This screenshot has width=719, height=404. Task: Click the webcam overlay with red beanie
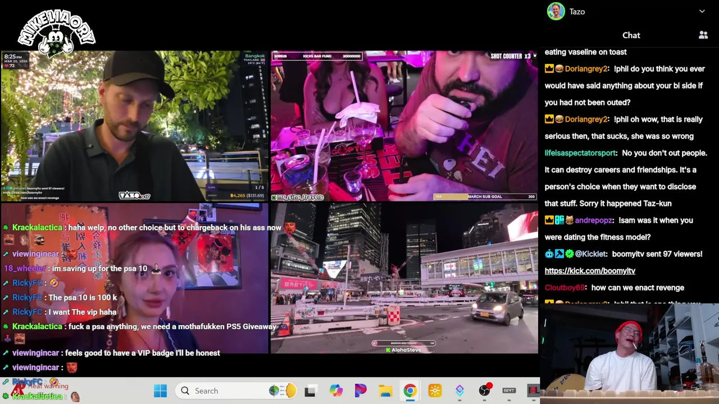[629, 354]
